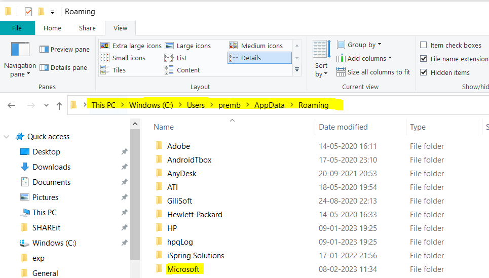Unpin SHAREit using its pin icon
Screen dimensions: 489x278
125,228
